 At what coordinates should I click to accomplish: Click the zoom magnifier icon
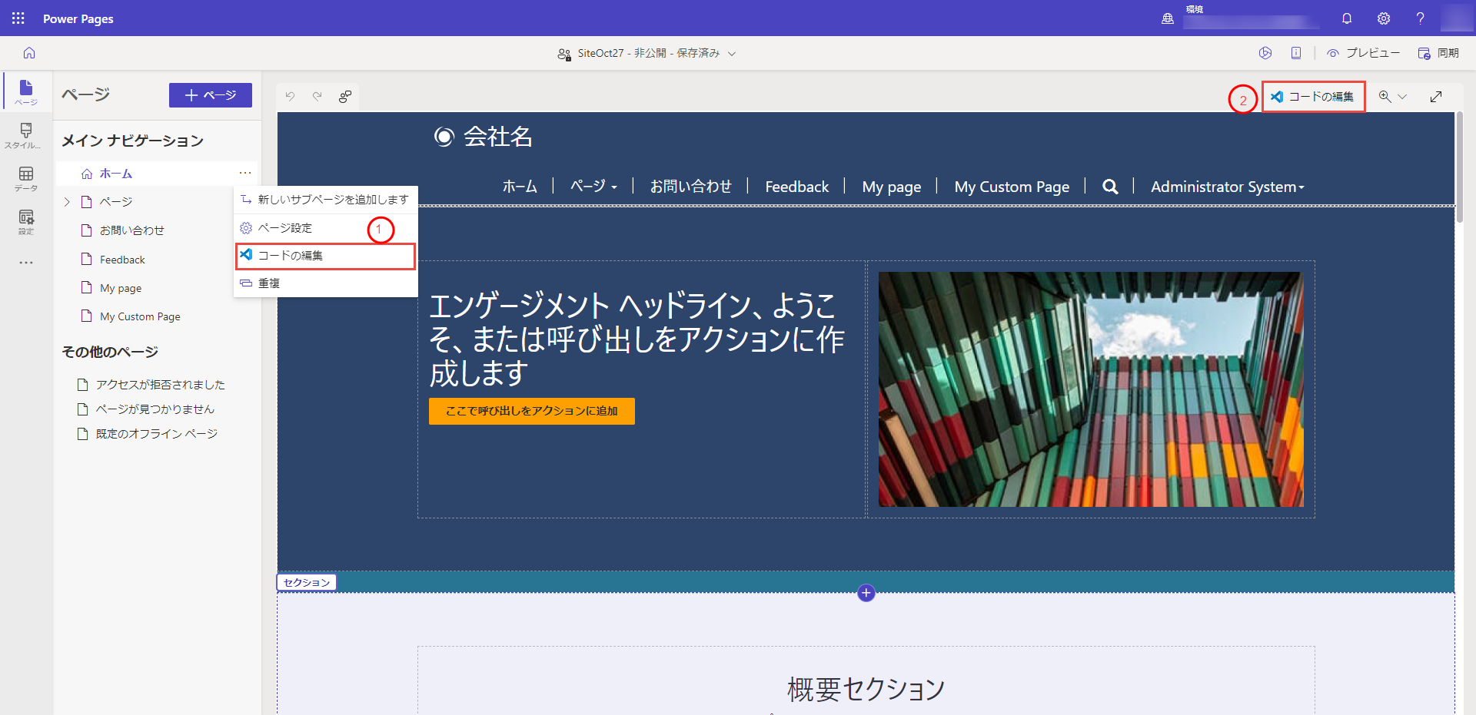point(1385,97)
